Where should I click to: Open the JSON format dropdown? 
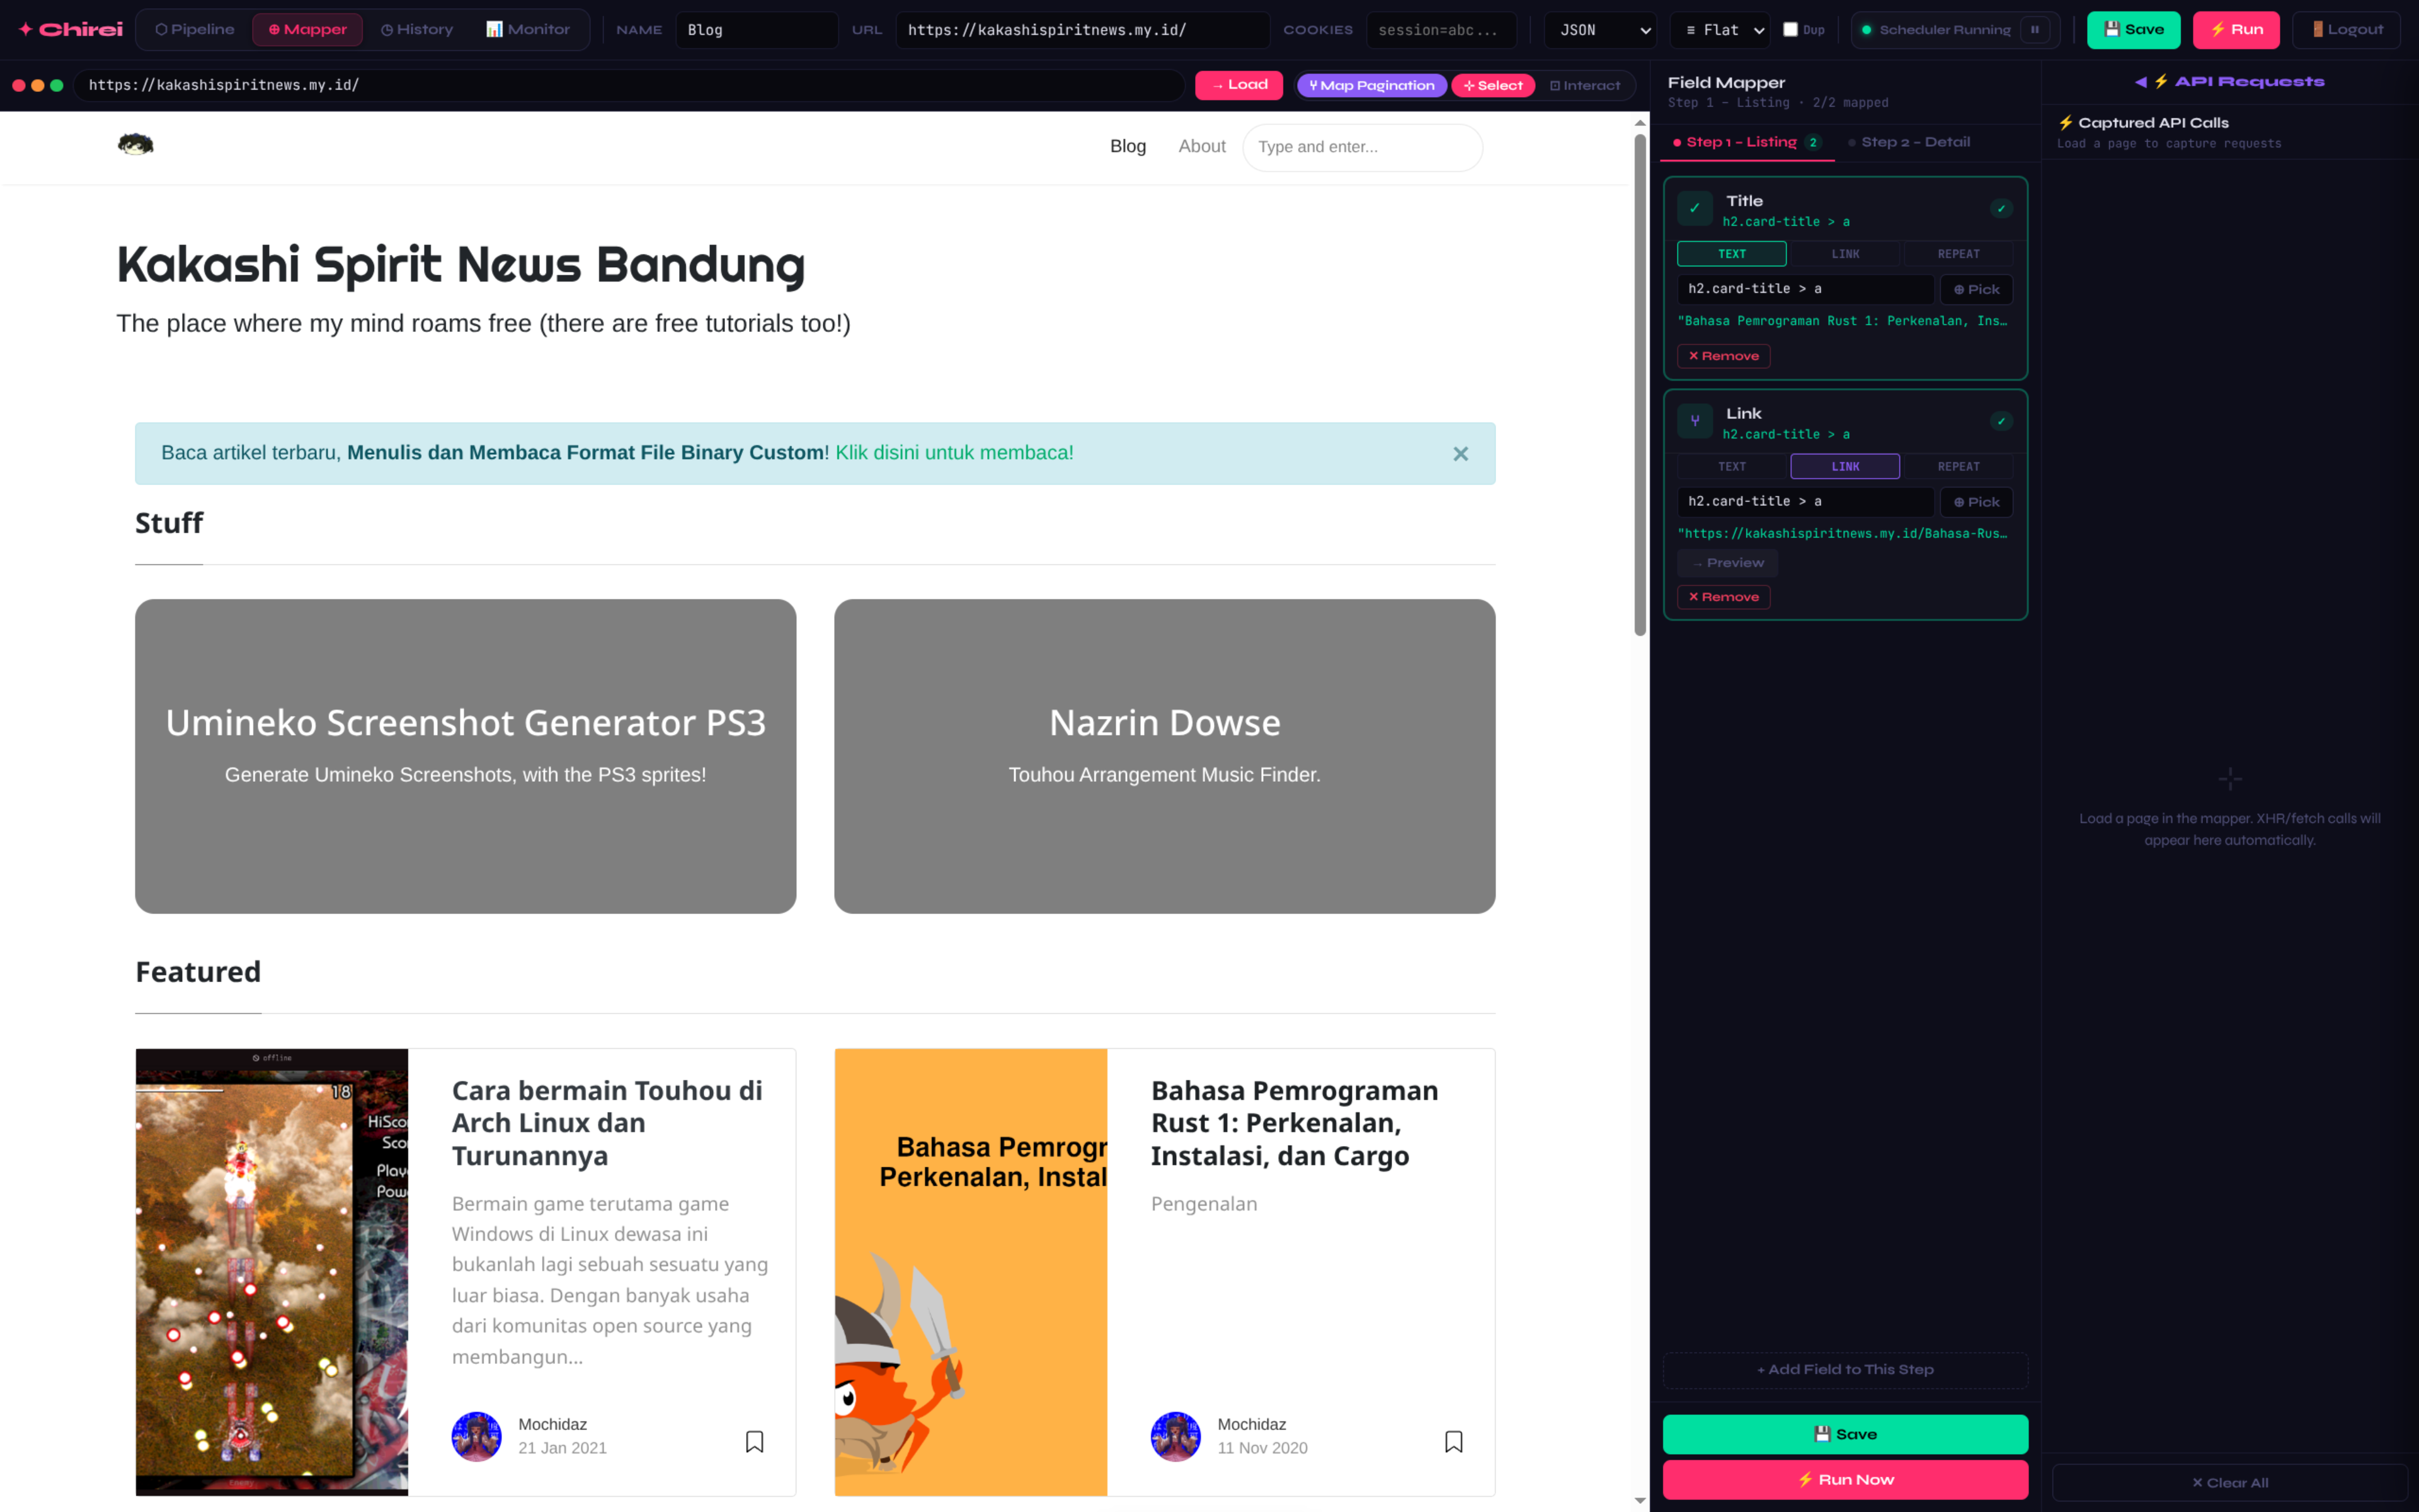coord(1601,30)
